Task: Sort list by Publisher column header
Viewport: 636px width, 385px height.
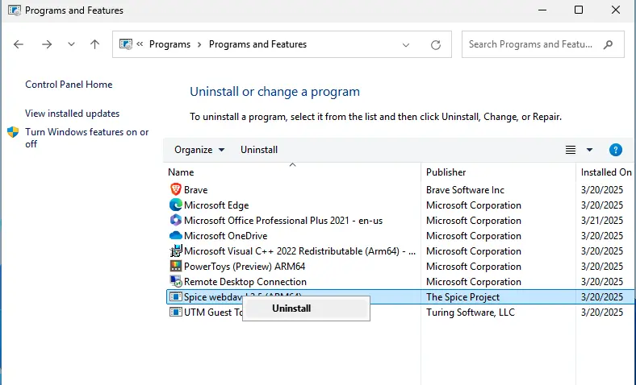Action: coord(446,172)
